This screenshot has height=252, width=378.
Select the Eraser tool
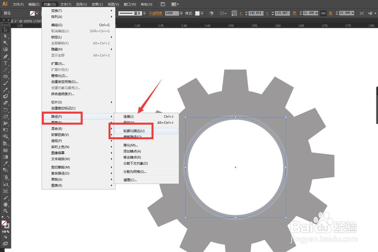(x=5, y=103)
